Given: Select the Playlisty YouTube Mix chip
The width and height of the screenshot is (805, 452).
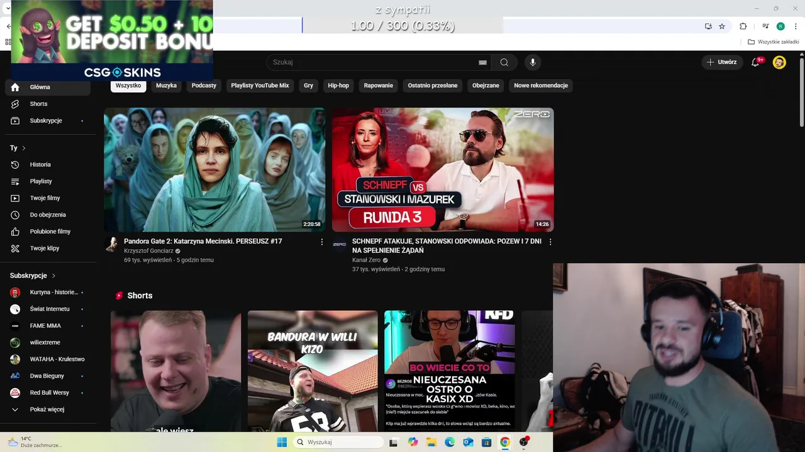Looking at the screenshot, I should tap(260, 85).
